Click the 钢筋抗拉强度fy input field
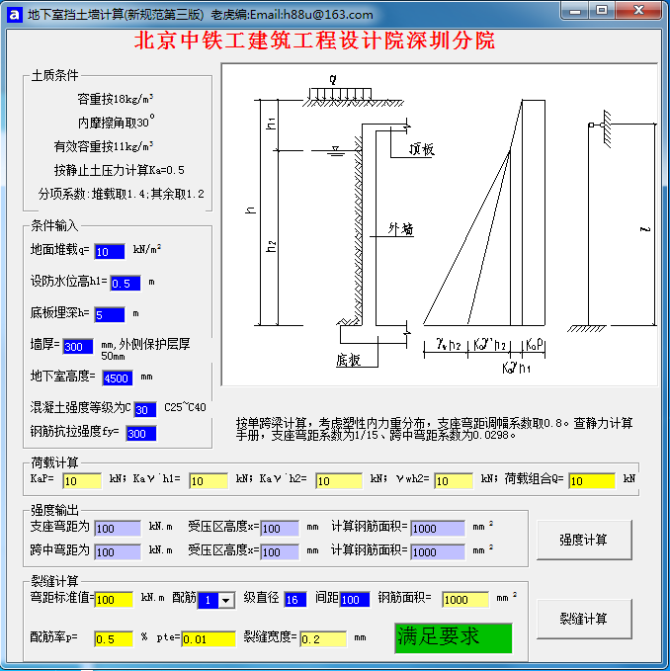 click(141, 434)
